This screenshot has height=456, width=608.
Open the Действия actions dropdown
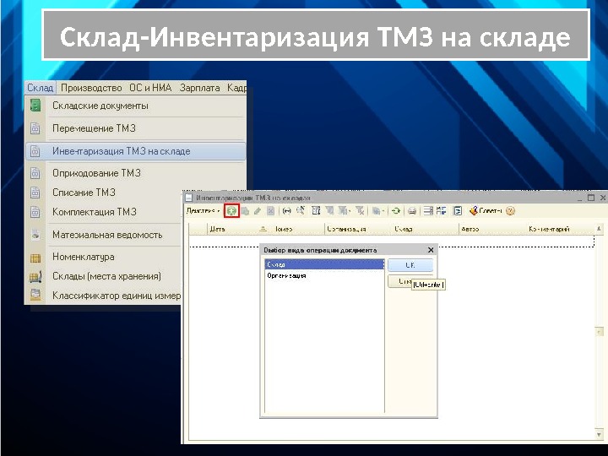click(x=203, y=210)
